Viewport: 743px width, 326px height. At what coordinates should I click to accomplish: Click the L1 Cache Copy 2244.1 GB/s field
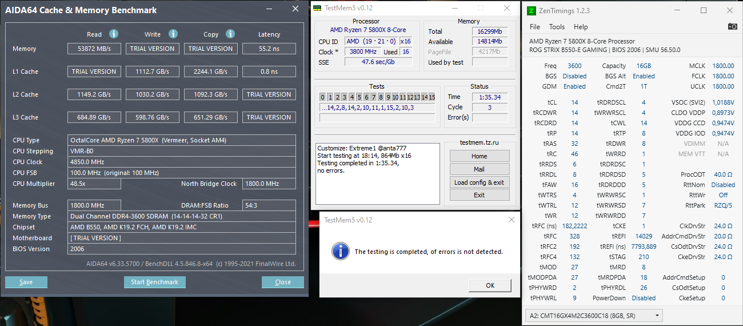[211, 71]
